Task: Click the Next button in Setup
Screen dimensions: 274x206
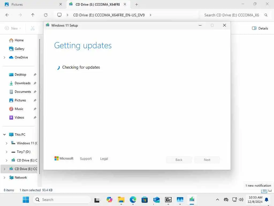Action: (x=207, y=160)
